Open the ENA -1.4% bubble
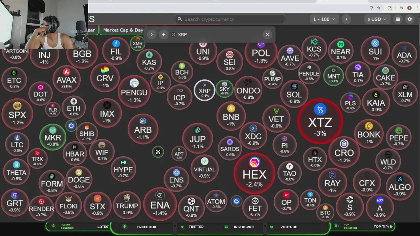420x236 pixels. 160,204
